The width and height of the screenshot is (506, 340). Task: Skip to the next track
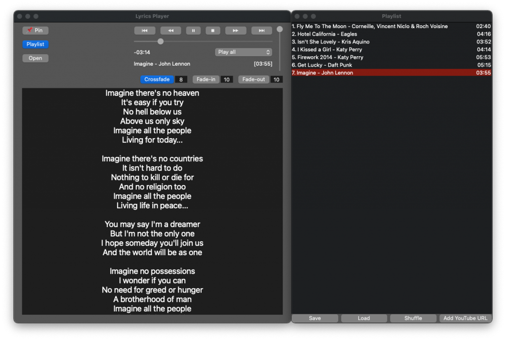(x=262, y=30)
